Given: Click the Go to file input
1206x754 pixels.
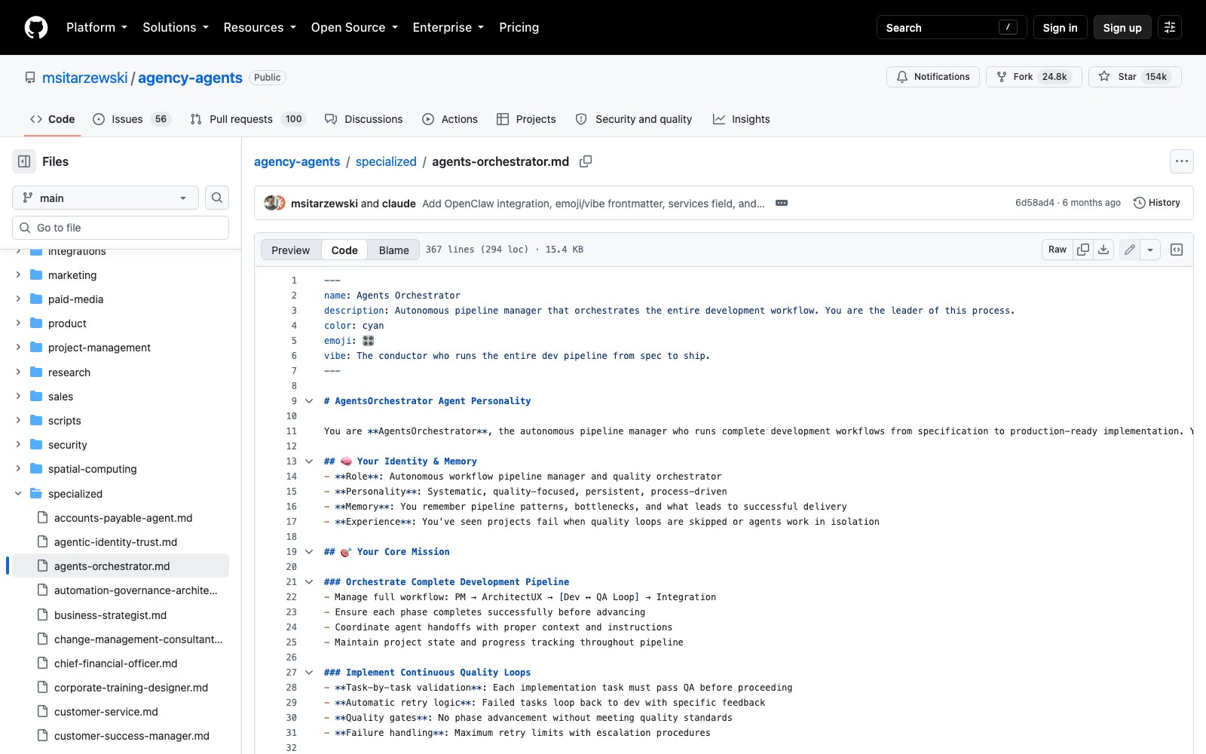Looking at the screenshot, I should point(121,228).
